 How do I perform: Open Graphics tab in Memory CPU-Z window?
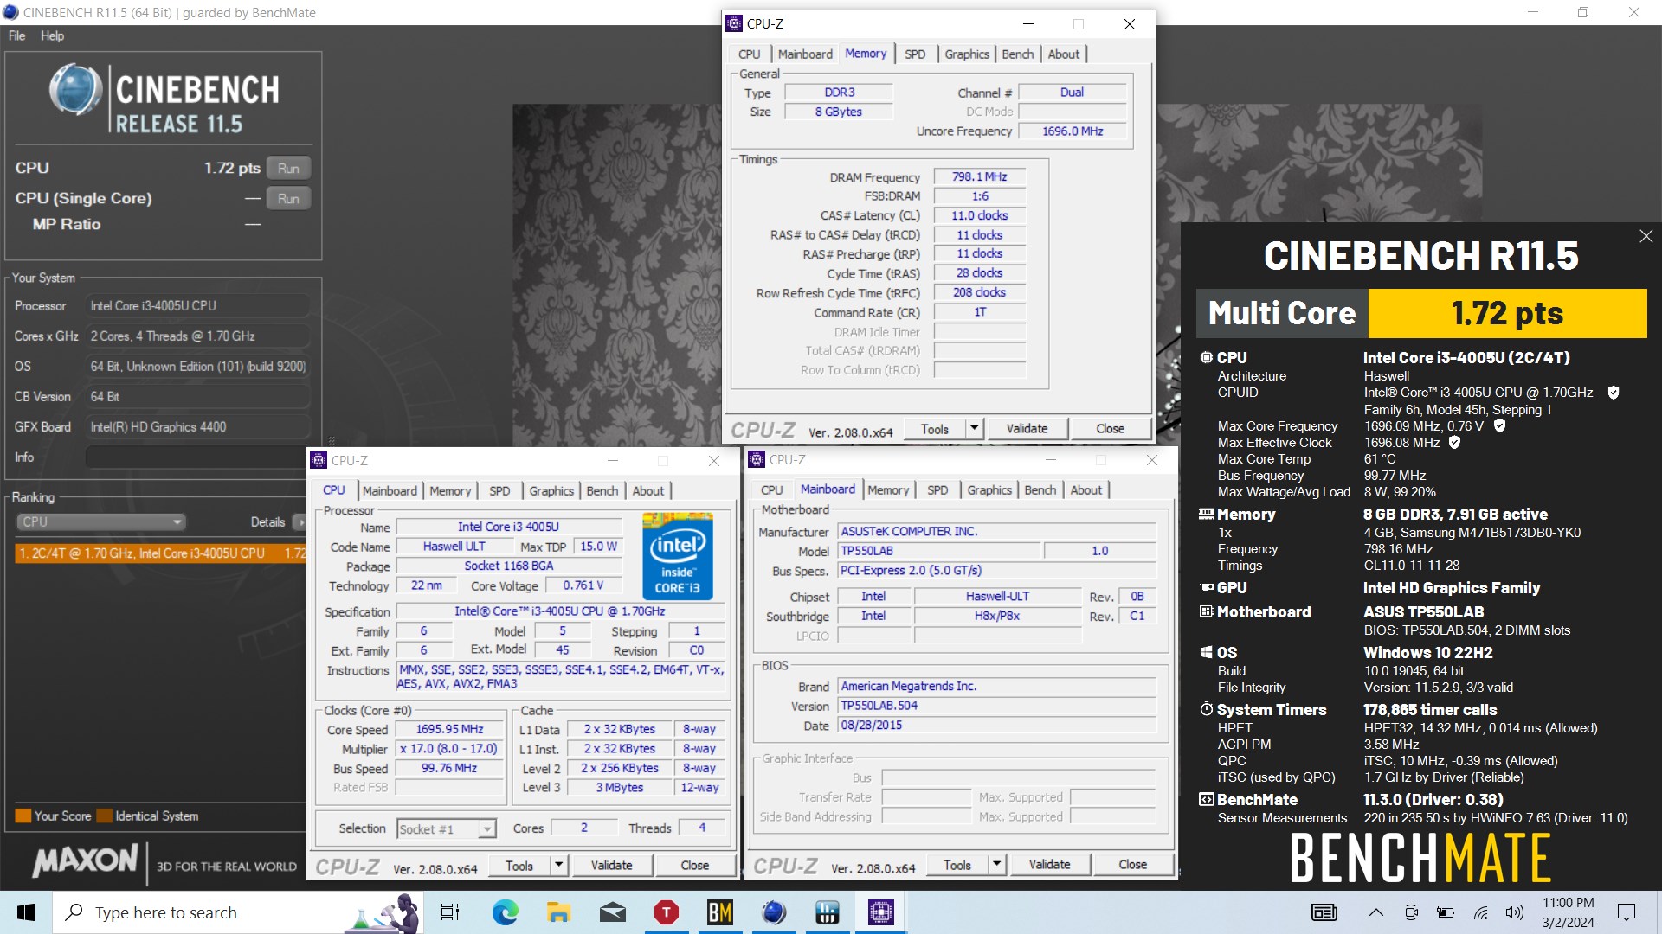click(967, 54)
